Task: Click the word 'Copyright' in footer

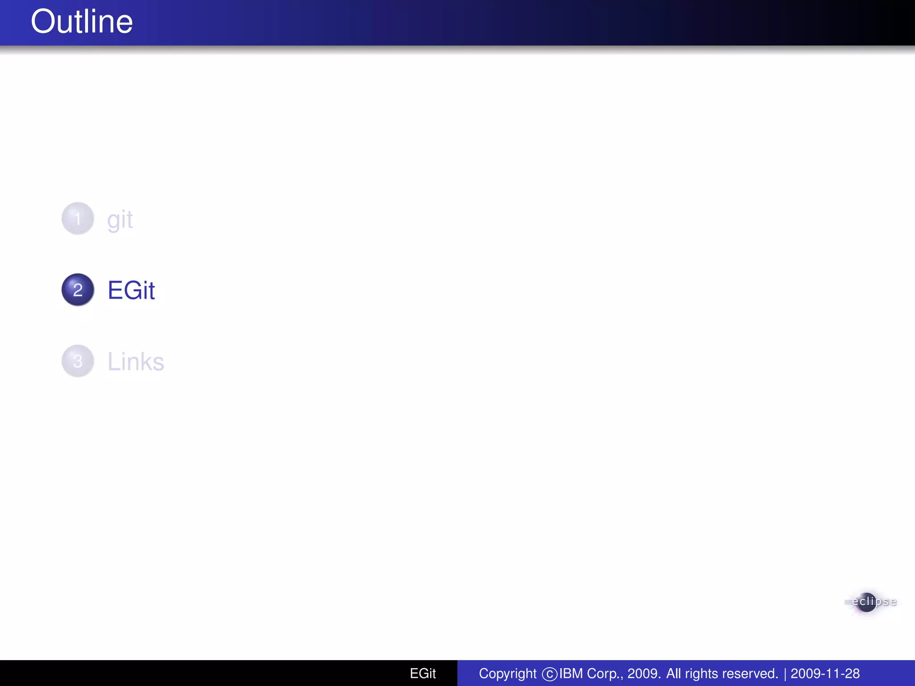Action: tap(508, 673)
